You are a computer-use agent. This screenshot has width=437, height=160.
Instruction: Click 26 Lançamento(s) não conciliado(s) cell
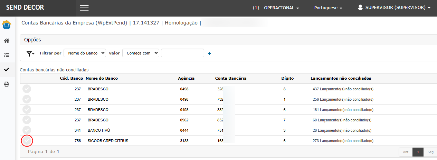coord(342,130)
